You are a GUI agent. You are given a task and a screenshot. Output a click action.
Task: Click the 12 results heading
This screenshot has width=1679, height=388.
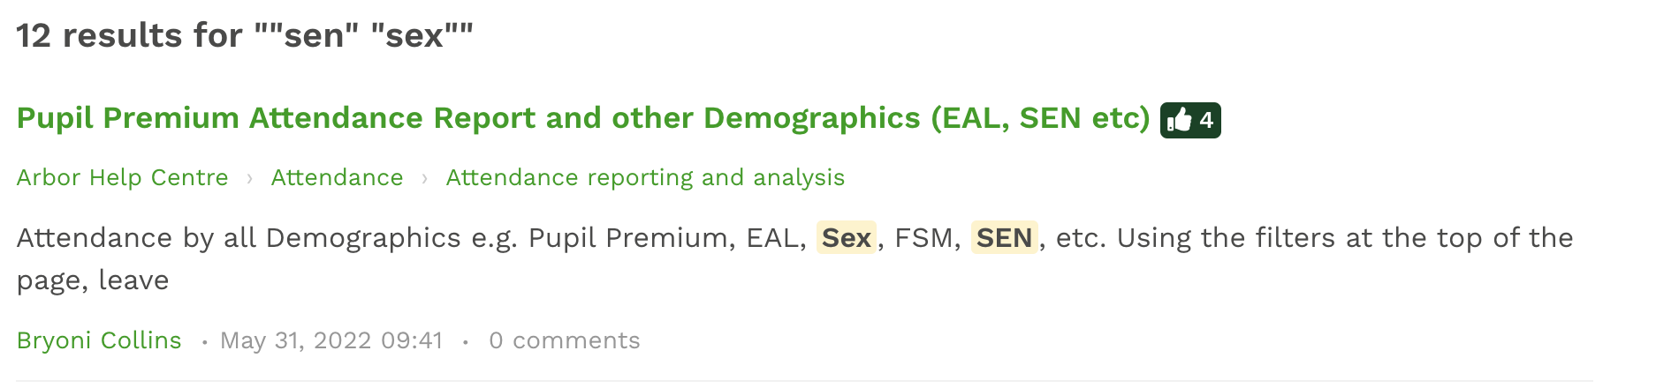tap(128, 36)
